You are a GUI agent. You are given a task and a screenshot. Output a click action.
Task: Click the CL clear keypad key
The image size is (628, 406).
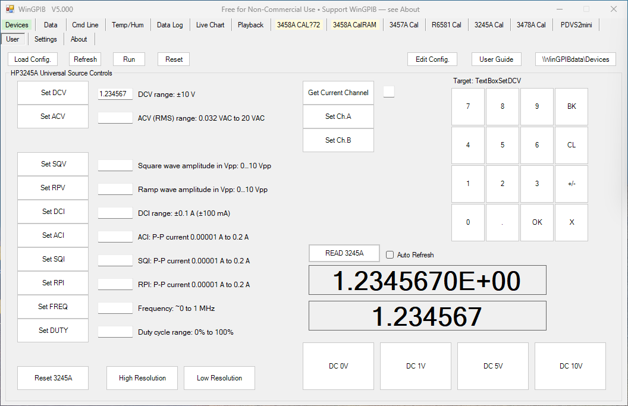572,145
